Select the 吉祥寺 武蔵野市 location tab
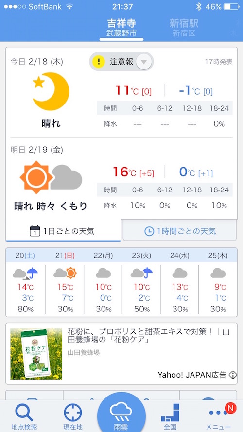The image size is (243, 432). [121, 28]
